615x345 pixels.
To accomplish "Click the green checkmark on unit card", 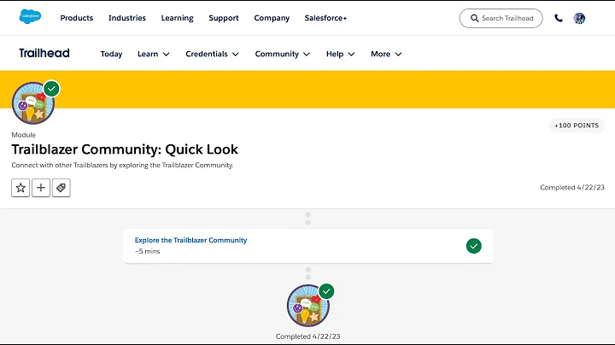I will point(474,246).
